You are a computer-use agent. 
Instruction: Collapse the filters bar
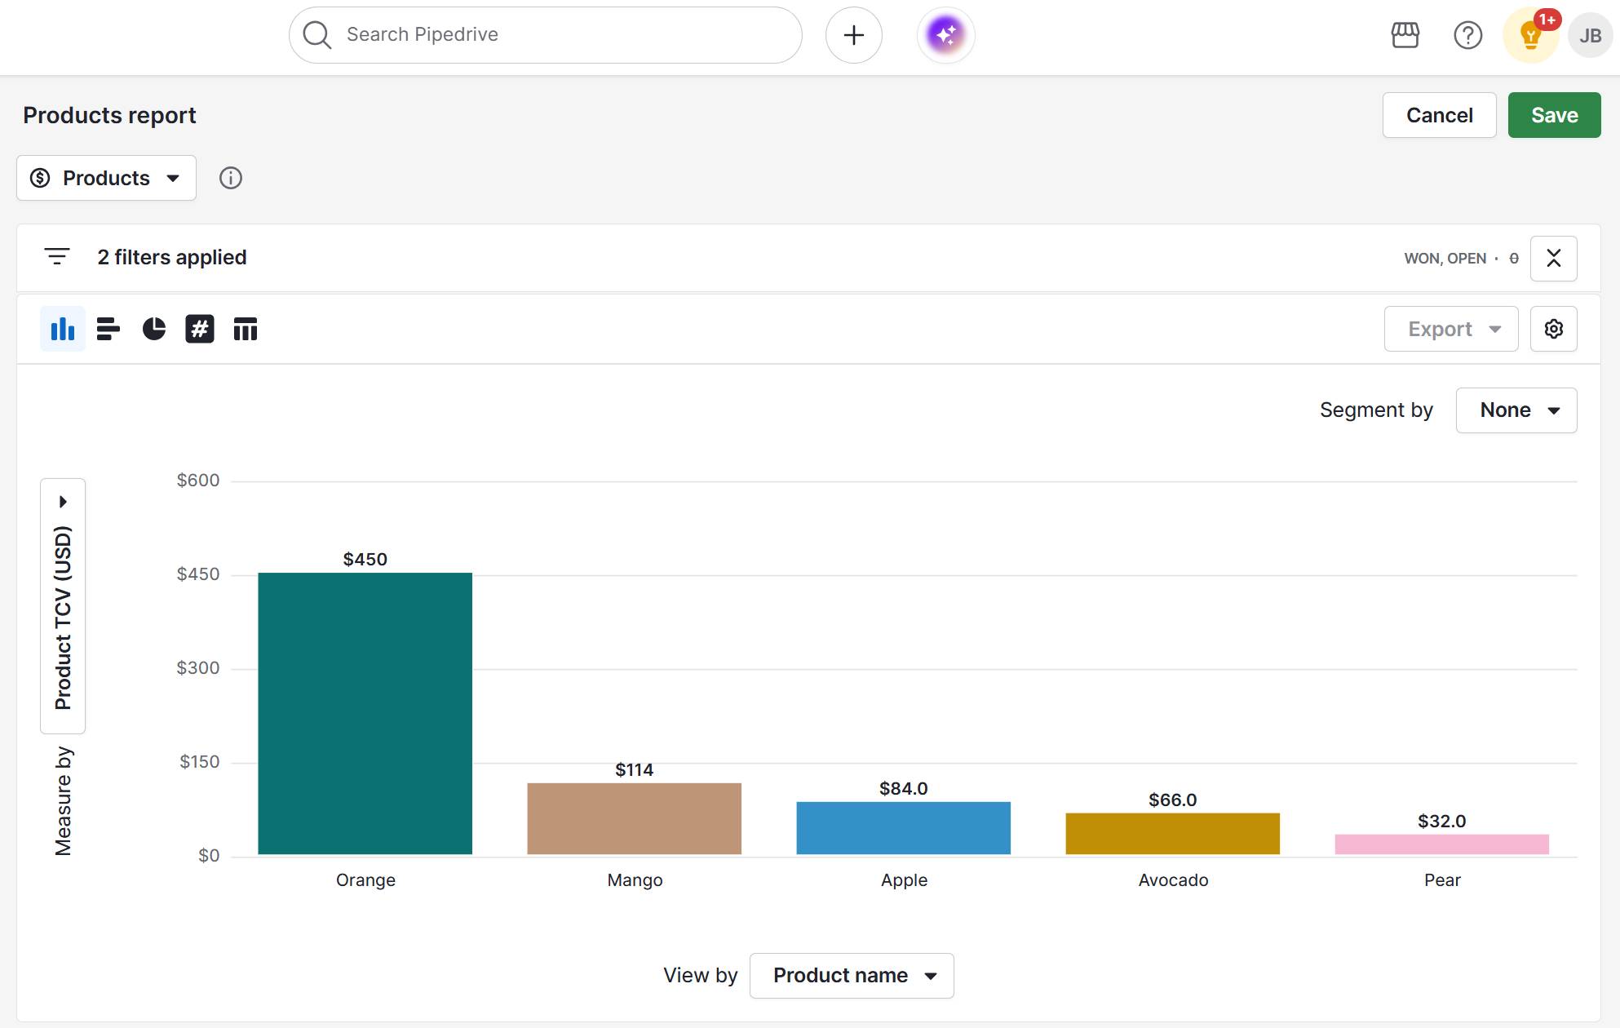1554,258
